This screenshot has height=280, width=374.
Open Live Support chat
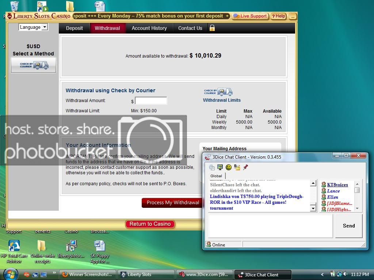point(250,16)
